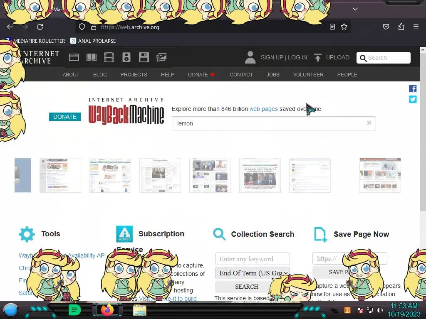The image size is (426, 319).
Task: Clear the Wayback search field
Action: (x=369, y=123)
